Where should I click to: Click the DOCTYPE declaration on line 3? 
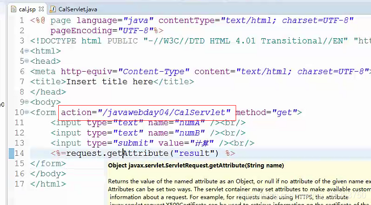[200, 41]
